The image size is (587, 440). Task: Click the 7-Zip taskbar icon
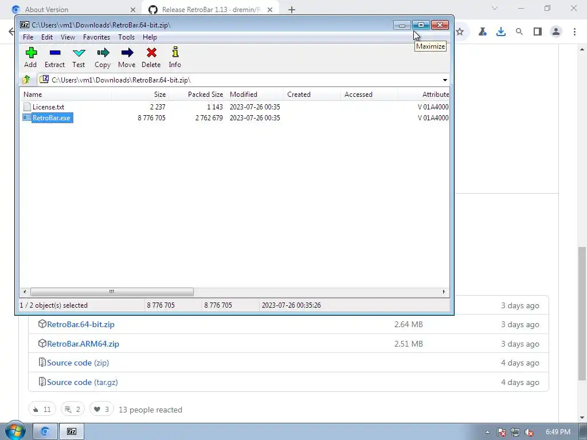[x=72, y=431]
